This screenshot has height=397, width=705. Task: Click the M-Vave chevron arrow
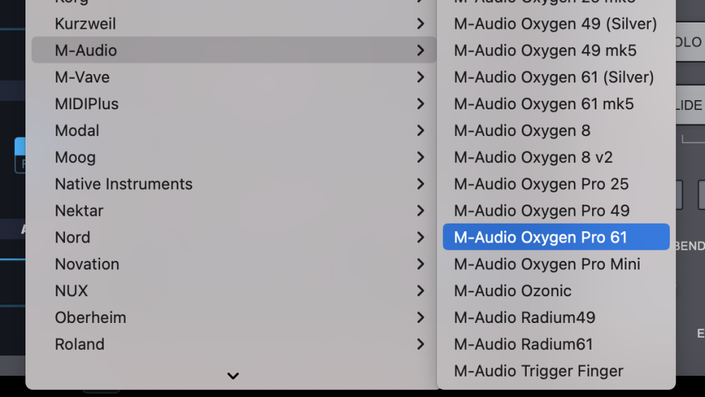pyautogui.click(x=420, y=77)
